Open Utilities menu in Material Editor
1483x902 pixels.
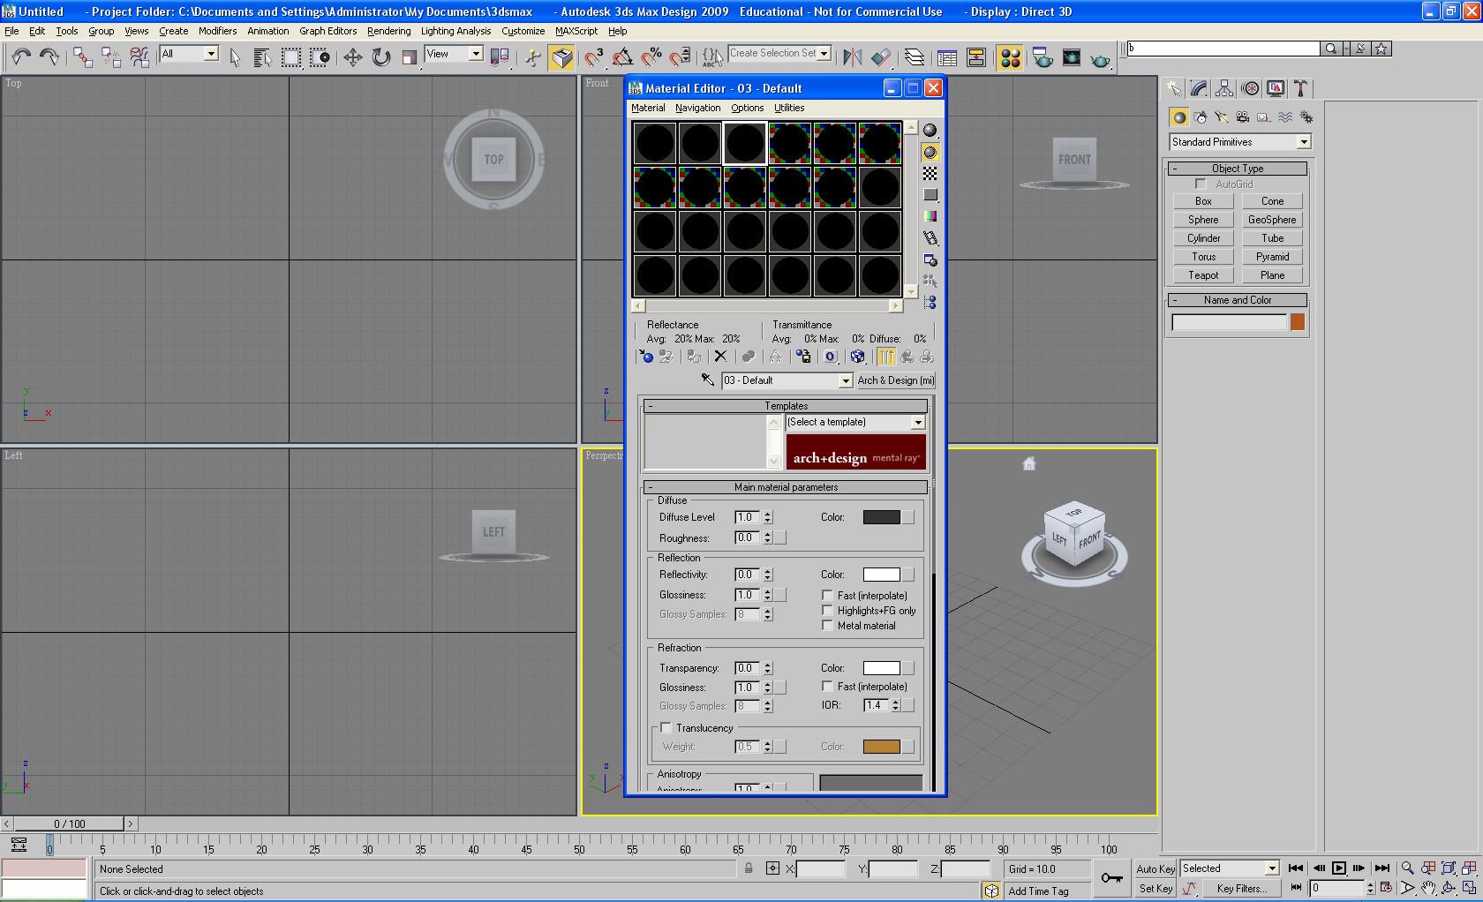point(788,108)
